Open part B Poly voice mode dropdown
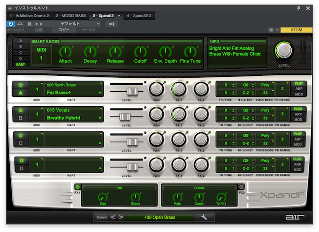This screenshot has width=319, height=232. [x=266, y=110]
